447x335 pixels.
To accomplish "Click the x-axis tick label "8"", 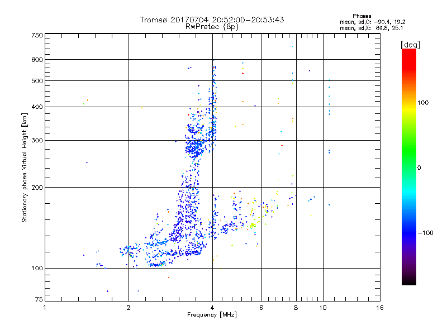I will click(296, 308).
